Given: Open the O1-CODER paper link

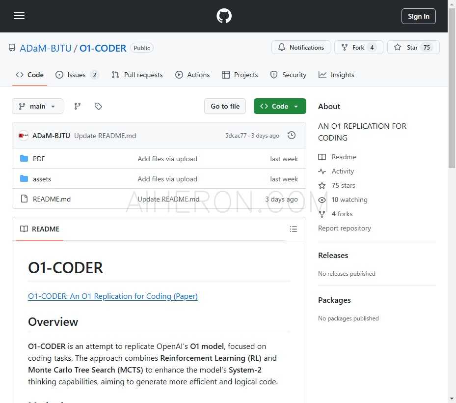Looking at the screenshot, I should (113, 296).
